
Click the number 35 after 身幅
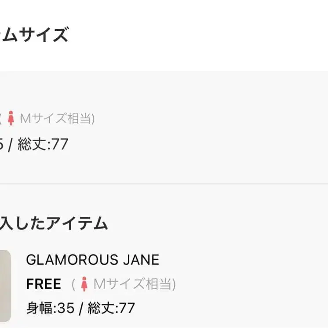coord(66,308)
